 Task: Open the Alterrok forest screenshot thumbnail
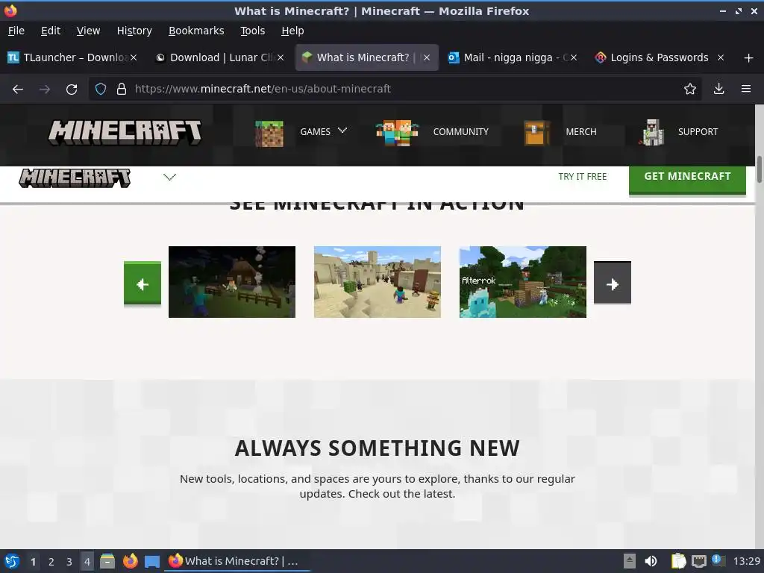[x=523, y=282]
